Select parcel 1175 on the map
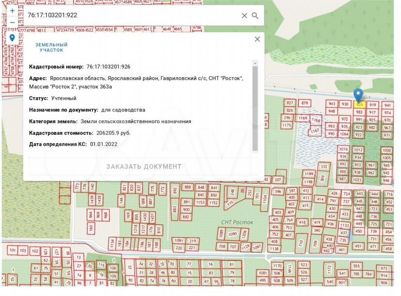401x296 pixels. point(287,126)
